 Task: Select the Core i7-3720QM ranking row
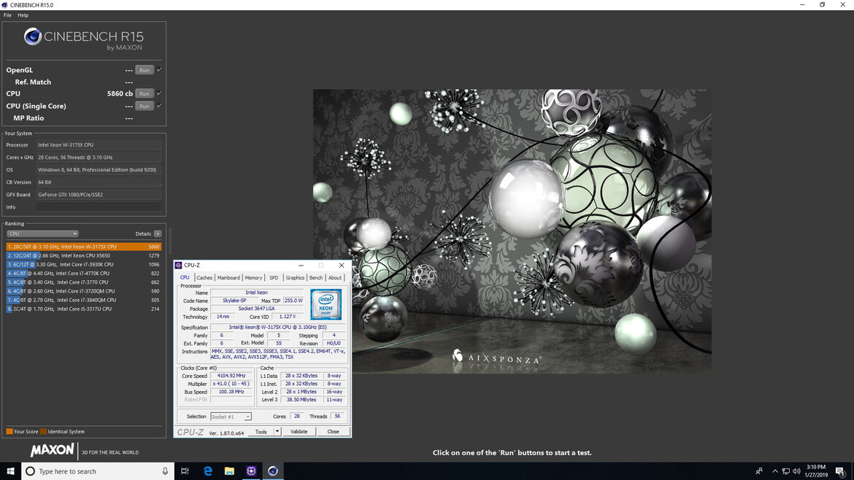[x=84, y=291]
